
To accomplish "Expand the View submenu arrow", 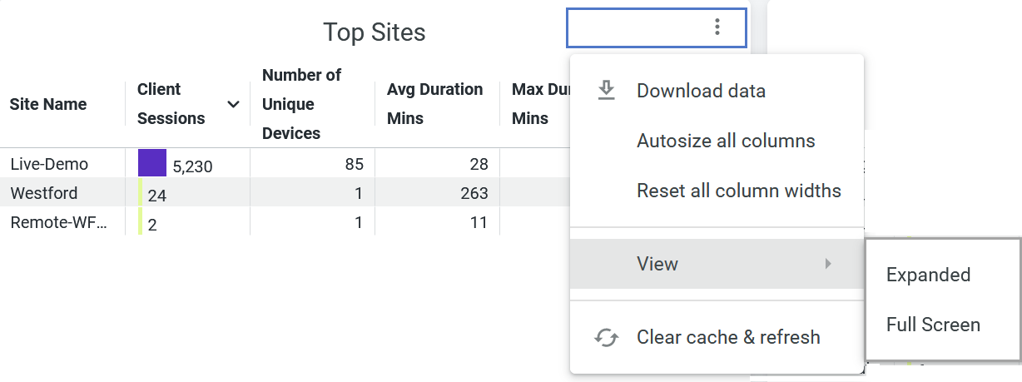I will coord(828,264).
